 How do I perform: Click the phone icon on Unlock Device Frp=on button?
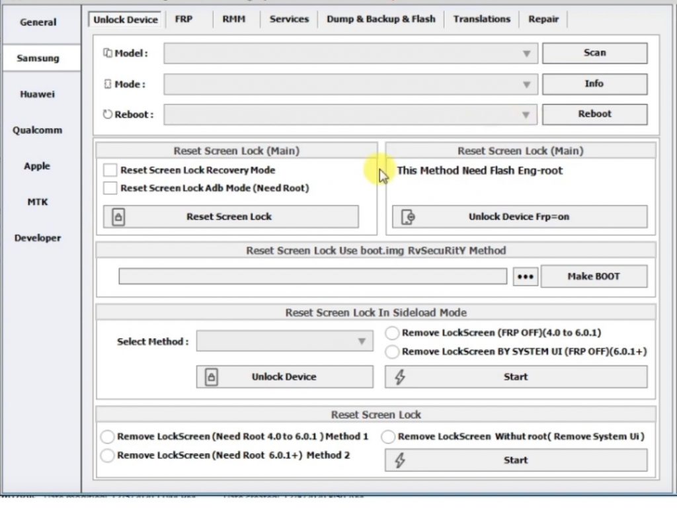pyautogui.click(x=409, y=216)
